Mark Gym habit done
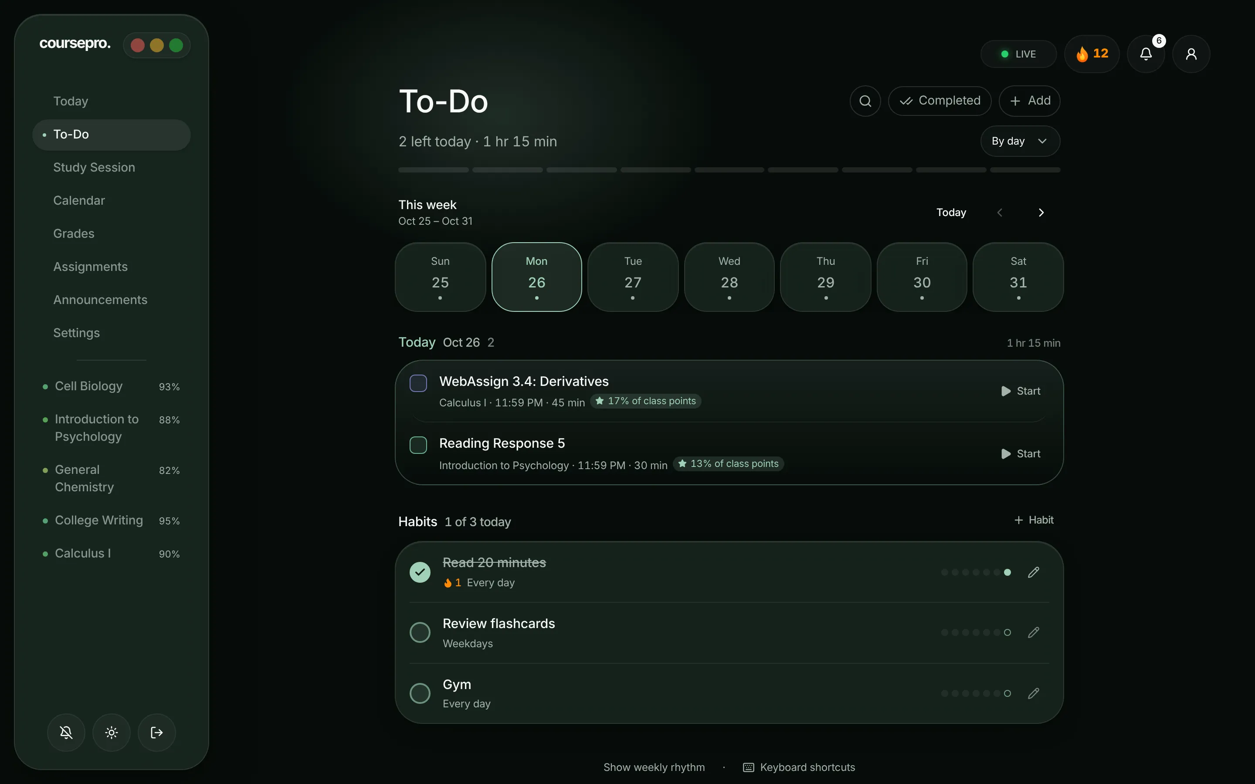1255x784 pixels. click(x=420, y=693)
